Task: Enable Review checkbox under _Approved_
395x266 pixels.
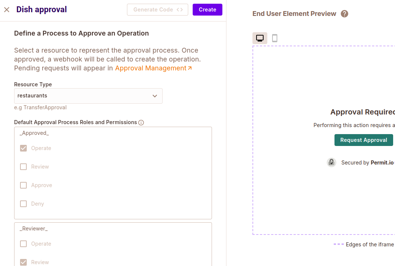Action: pyautogui.click(x=23, y=167)
